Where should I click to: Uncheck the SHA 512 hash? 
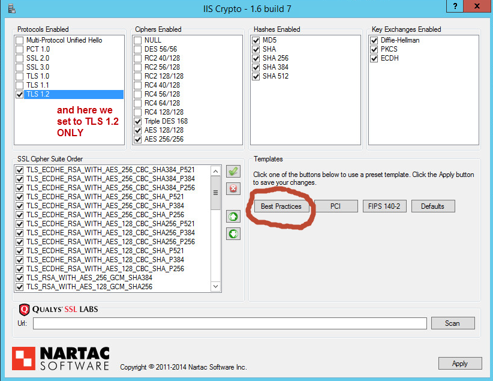(255, 76)
